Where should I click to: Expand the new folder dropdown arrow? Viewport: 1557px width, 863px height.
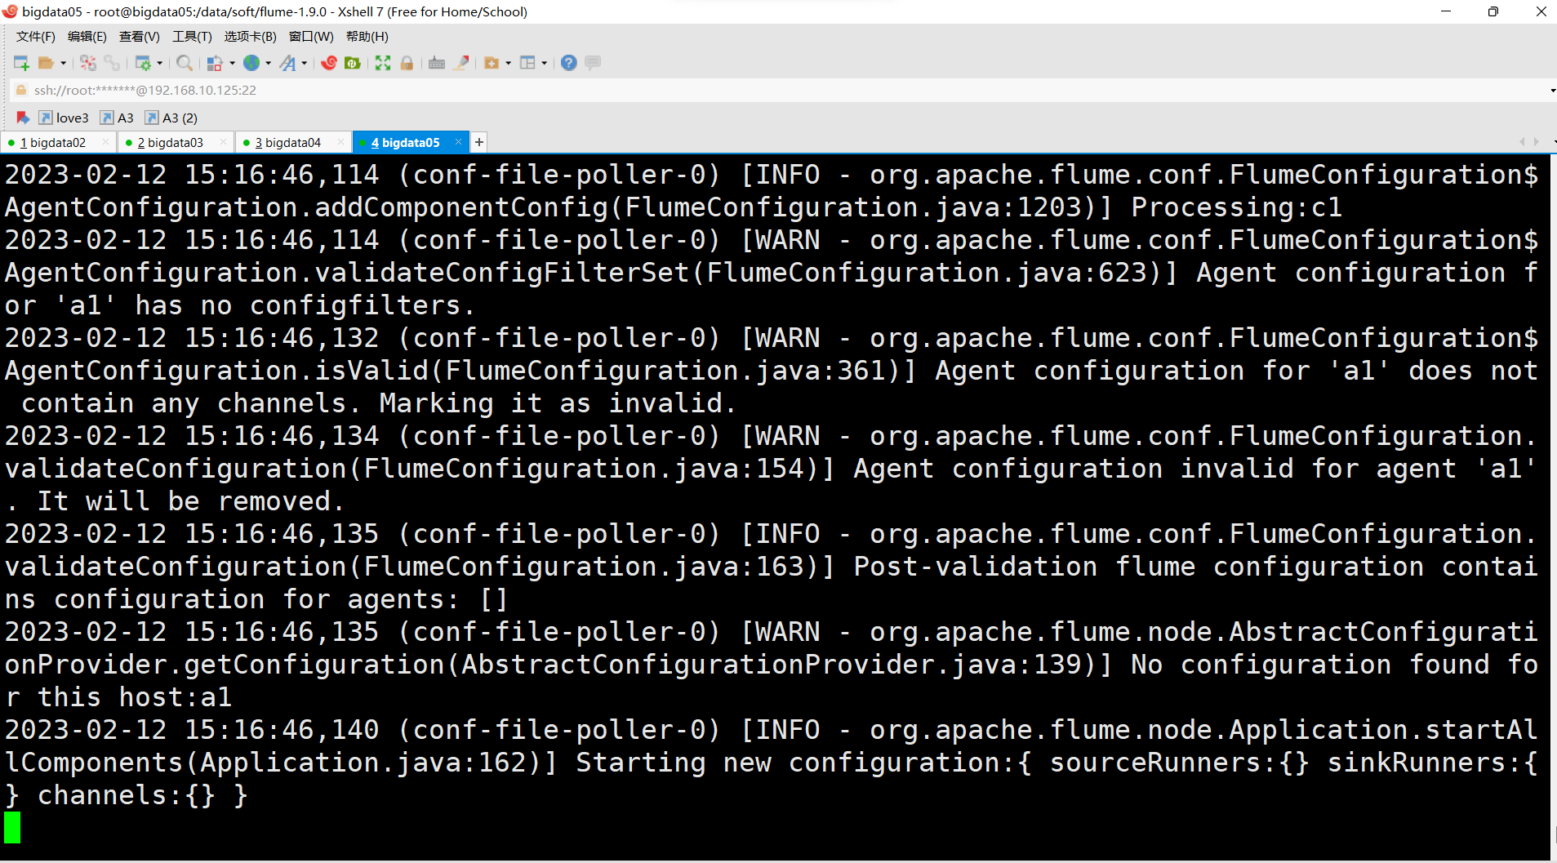508,63
